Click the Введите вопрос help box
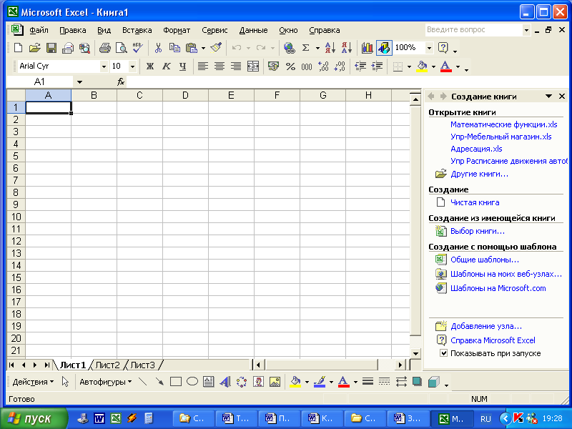Viewport: 572px width, 429px height. (x=473, y=30)
